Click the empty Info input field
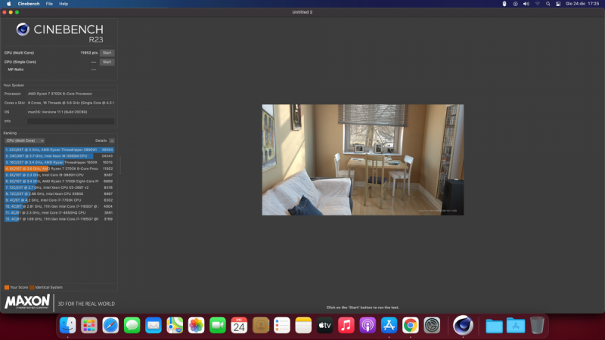The image size is (605, 340). click(x=70, y=121)
